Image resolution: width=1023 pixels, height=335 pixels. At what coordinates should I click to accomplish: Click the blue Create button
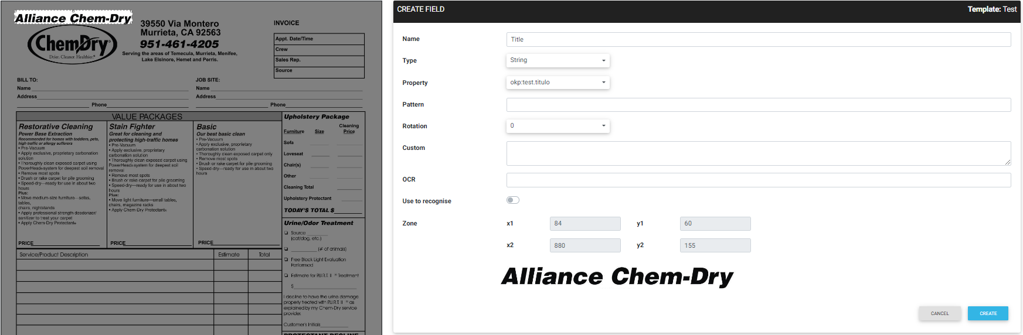[x=988, y=313]
